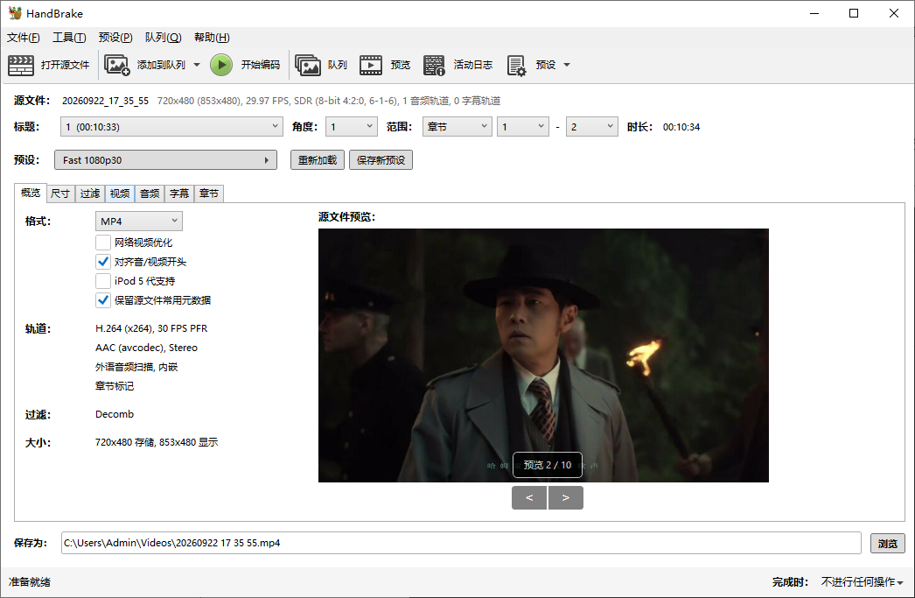Open the start chapter dropdown showing 1

[523, 127]
